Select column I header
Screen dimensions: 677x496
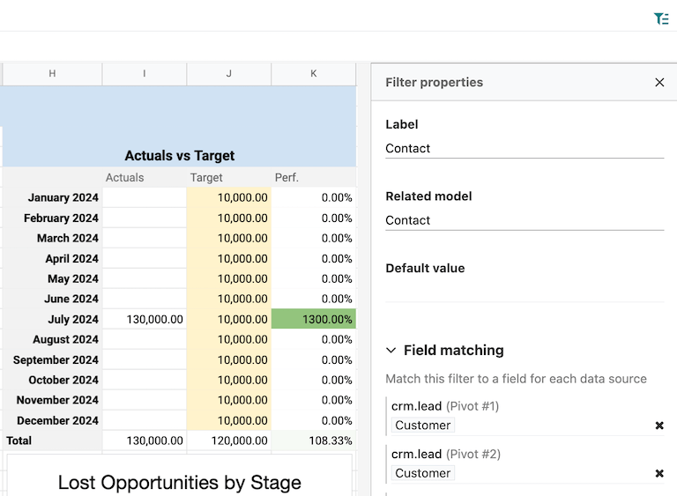tap(145, 74)
